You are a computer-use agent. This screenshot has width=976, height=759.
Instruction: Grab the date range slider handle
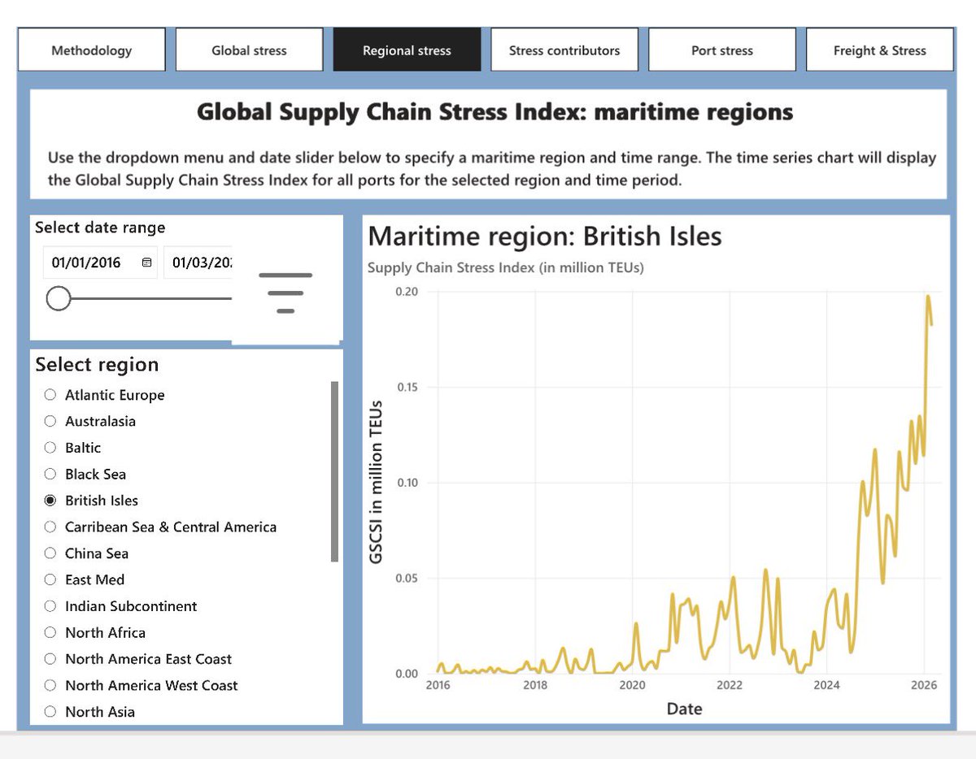click(59, 298)
